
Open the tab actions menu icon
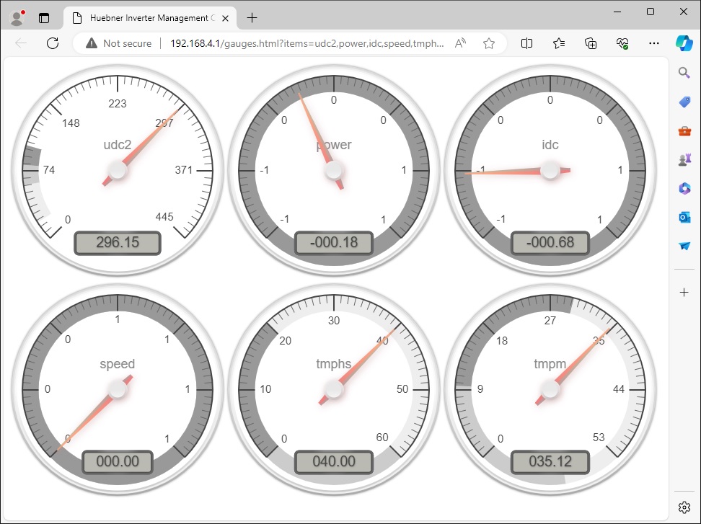45,17
